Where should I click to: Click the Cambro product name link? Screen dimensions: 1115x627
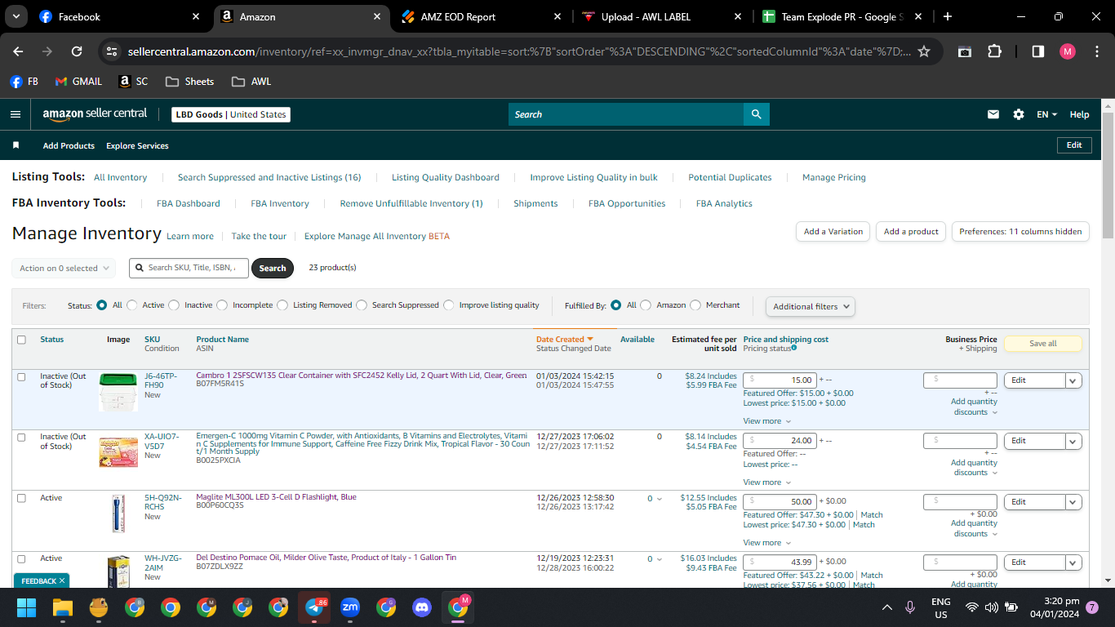tap(362, 376)
